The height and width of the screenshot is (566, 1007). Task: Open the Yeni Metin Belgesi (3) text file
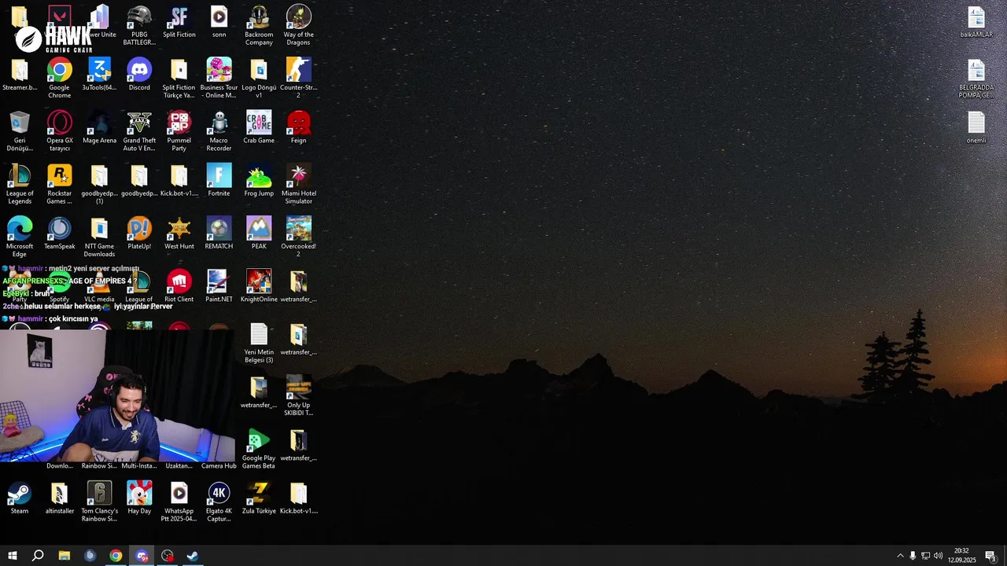click(259, 343)
